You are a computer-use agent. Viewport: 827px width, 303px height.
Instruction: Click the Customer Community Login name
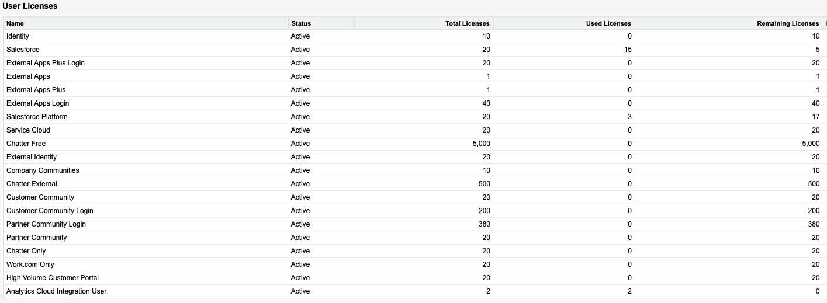pos(50,211)
